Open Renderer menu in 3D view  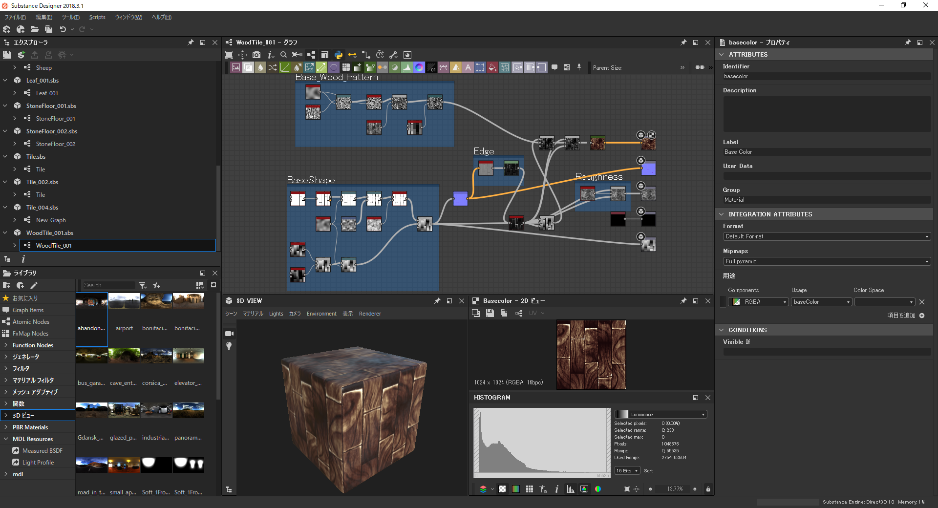tap(370, 314)
